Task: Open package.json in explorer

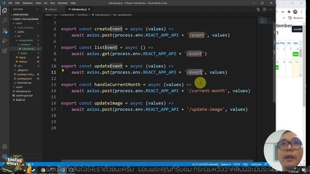Action: coord(25,78)
